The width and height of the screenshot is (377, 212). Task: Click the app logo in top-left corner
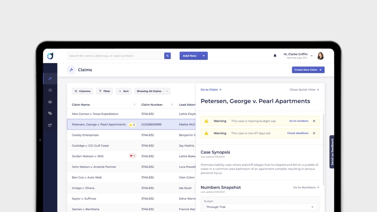pos(50,56)
